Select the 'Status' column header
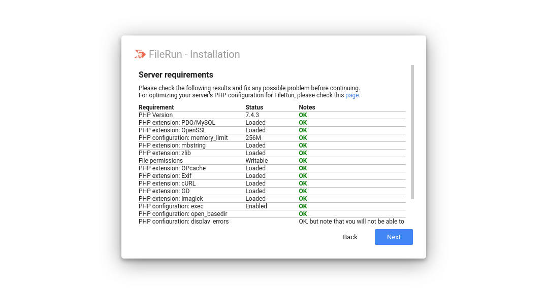547x292 pixels. [x=254, y=107]
